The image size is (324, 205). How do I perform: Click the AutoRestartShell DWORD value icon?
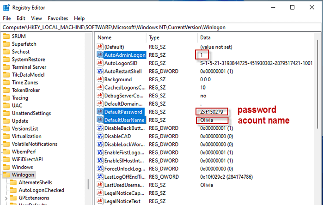point(100,71)
